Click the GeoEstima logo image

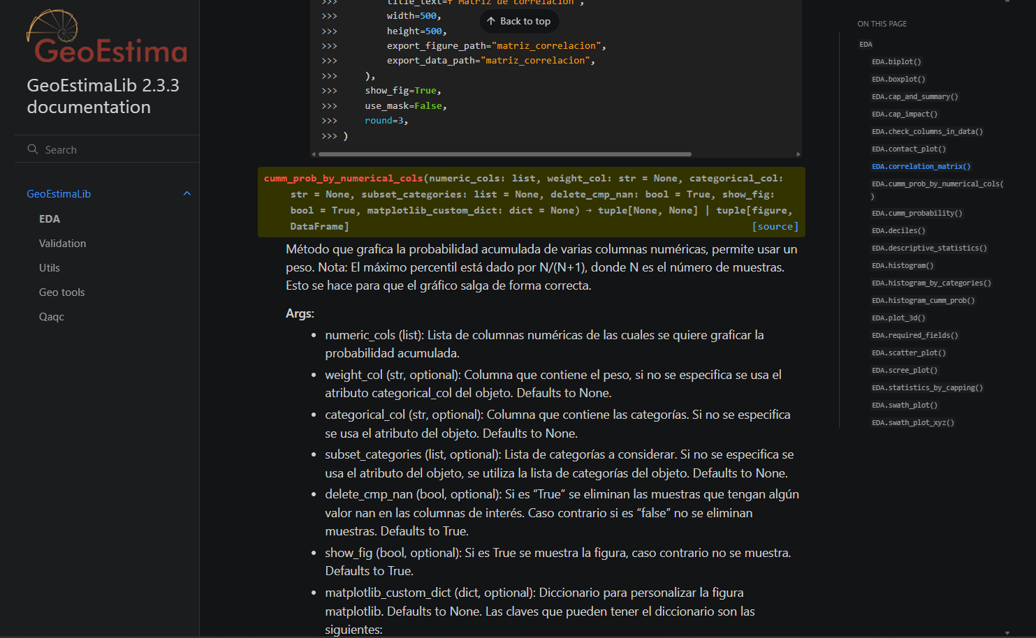pyautogui.click(x=106, y=36)
